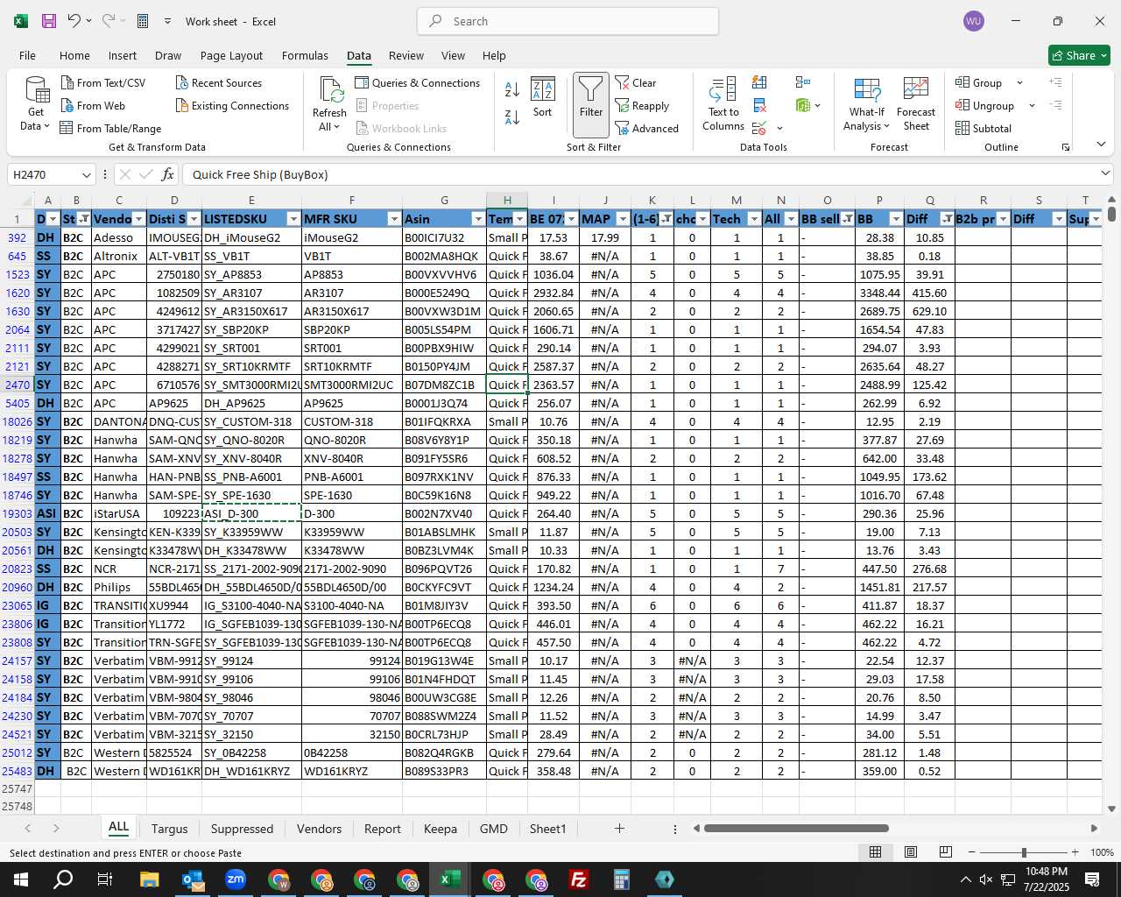
Task: Open Diff column Q filter dropdown
Action: (x=947, y=219)
